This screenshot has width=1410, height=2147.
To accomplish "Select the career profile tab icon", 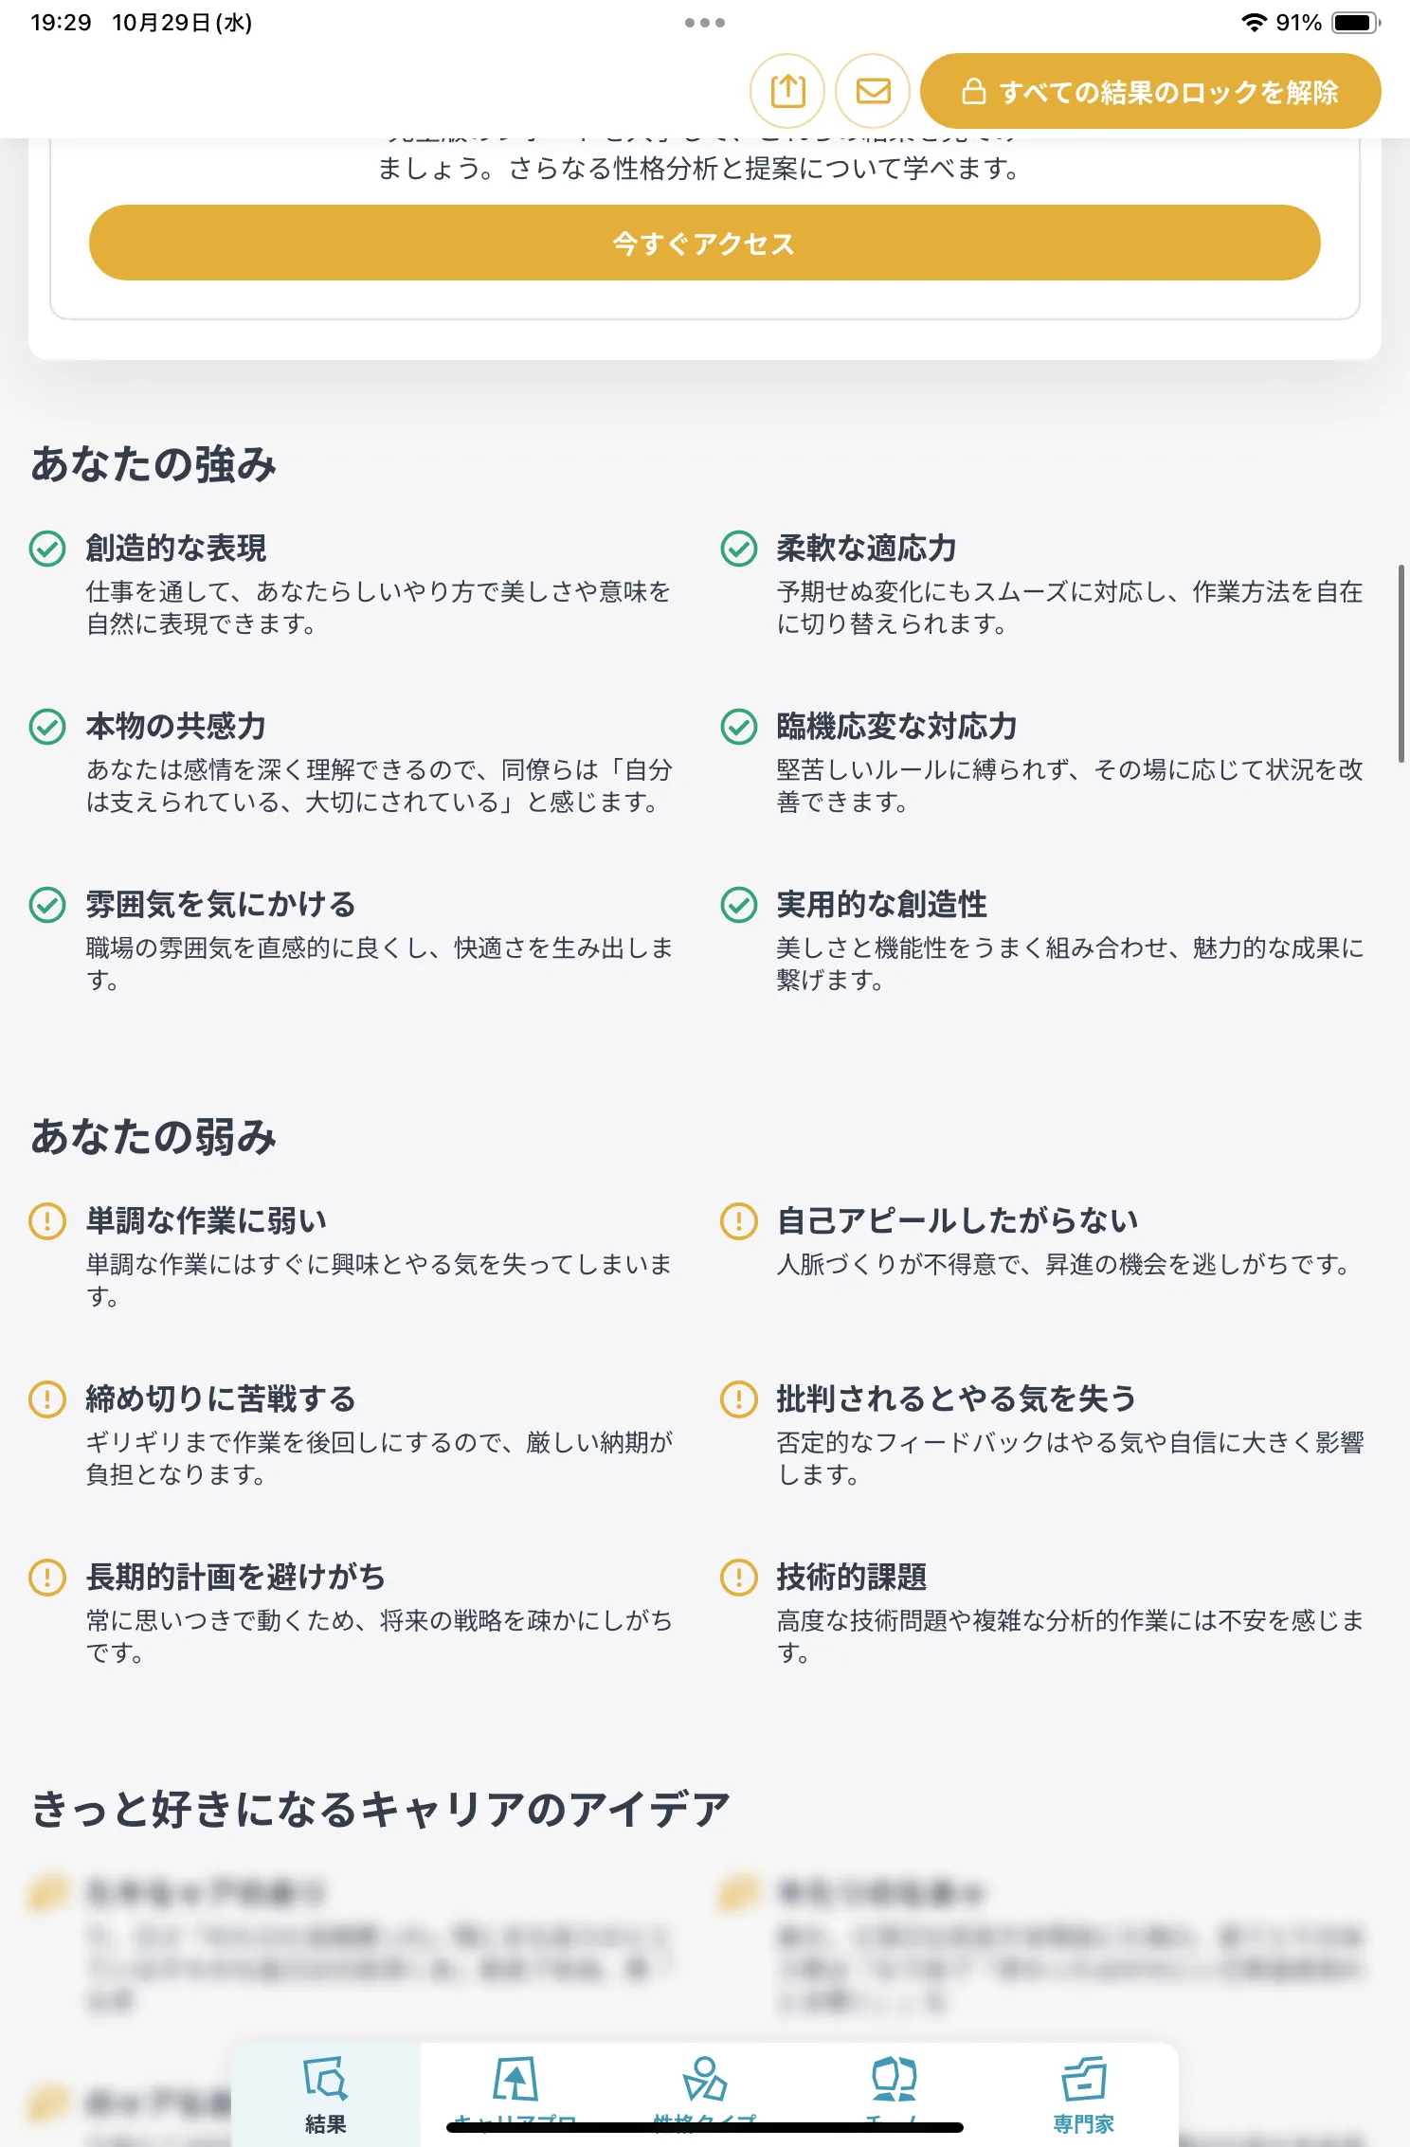I will pos(515,2080).
